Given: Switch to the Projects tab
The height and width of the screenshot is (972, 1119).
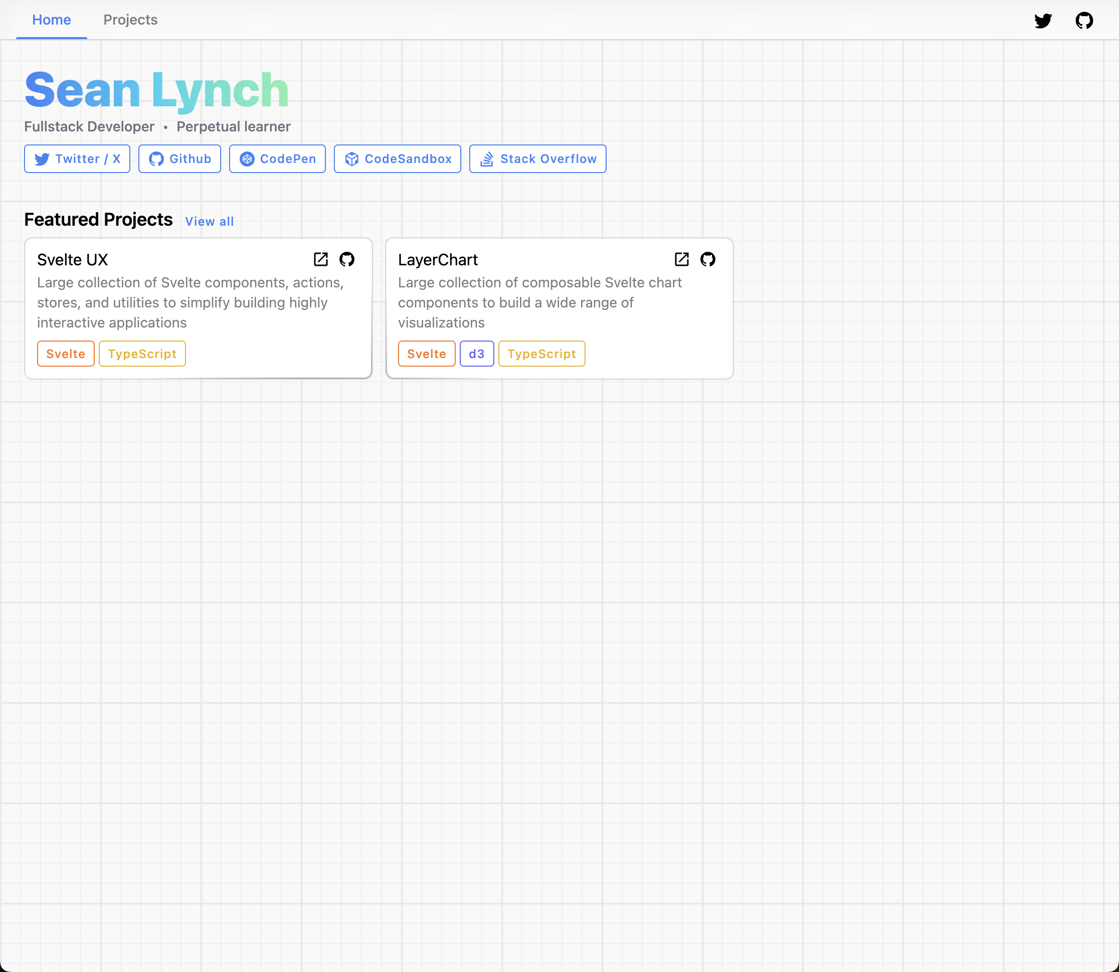Looking at the screenshot, I should click(130, 20).
